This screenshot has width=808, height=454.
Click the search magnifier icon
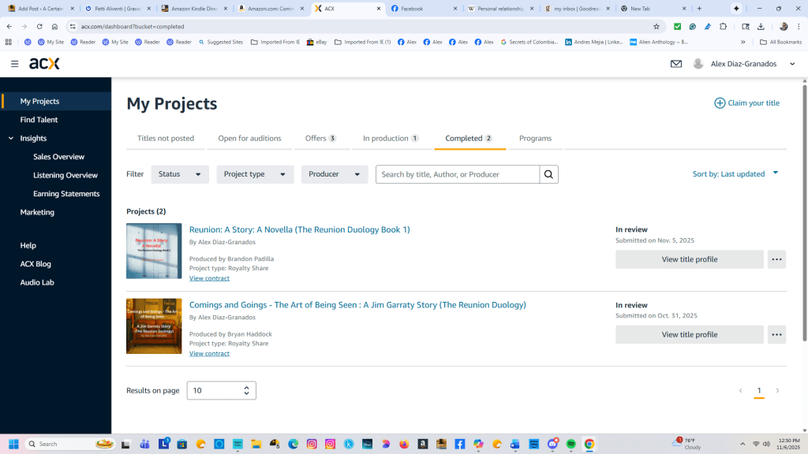[x=548, y=174]
